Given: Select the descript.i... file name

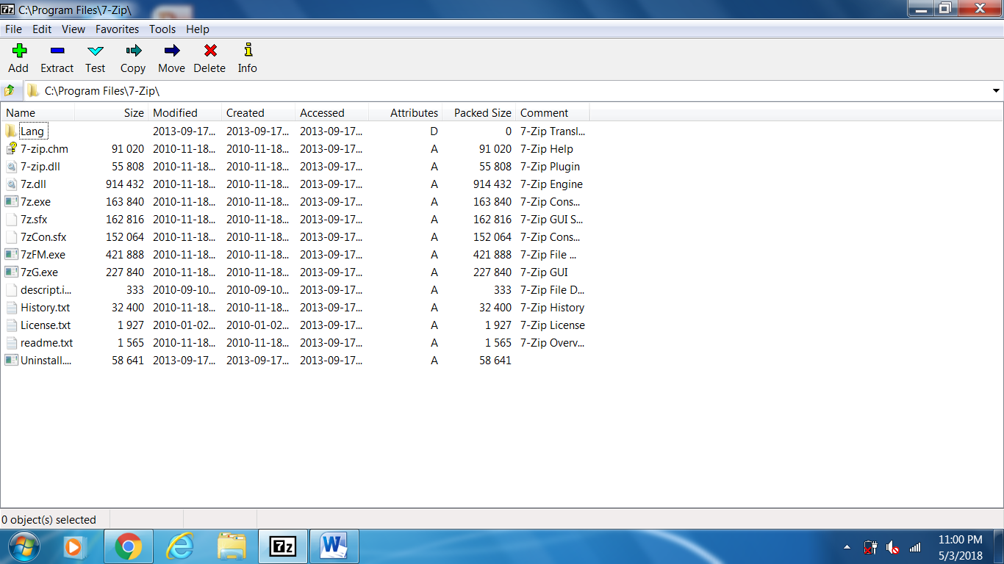Looking at the screenshot, I should [x=46, y=290].
